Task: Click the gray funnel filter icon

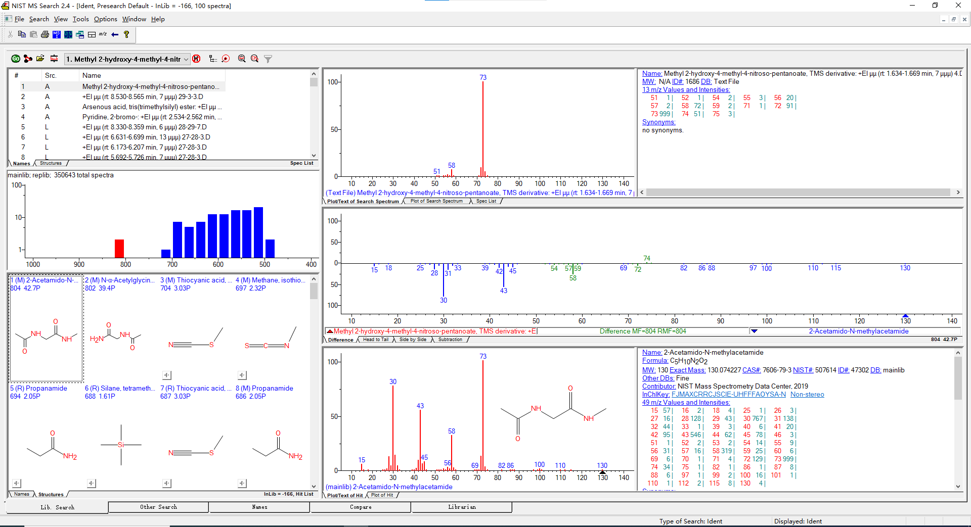Action: (x=268, y=59)
